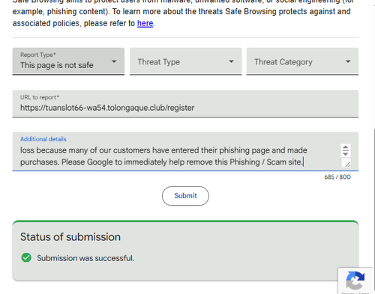The width and height of the screenshot is (375, 294).
Task: Expand the Threat Category dropdown
Action: [x=302, y=61]
